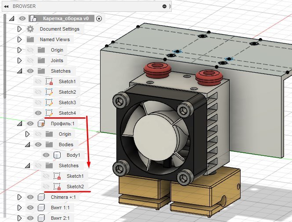Image resolution: width=292 pixels, height=222 pixels.
Task: Expand the Named Views node
Action: [20, 39]
